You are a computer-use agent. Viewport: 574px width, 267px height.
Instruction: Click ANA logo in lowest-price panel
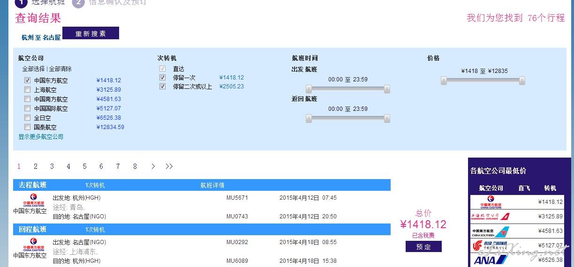[490, 260]
